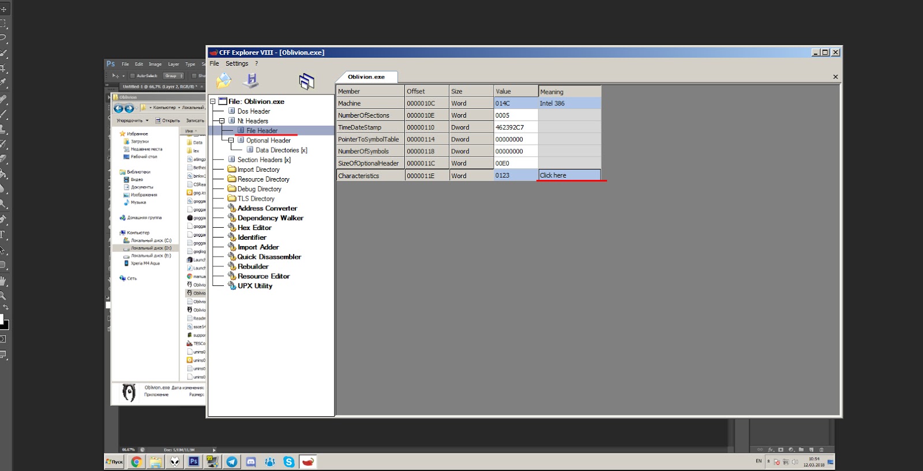This screenshot has height=471, width=923.
Task: Select Локальный диск (C:) in explorer sidebar
Action: [x=151, y=240]
